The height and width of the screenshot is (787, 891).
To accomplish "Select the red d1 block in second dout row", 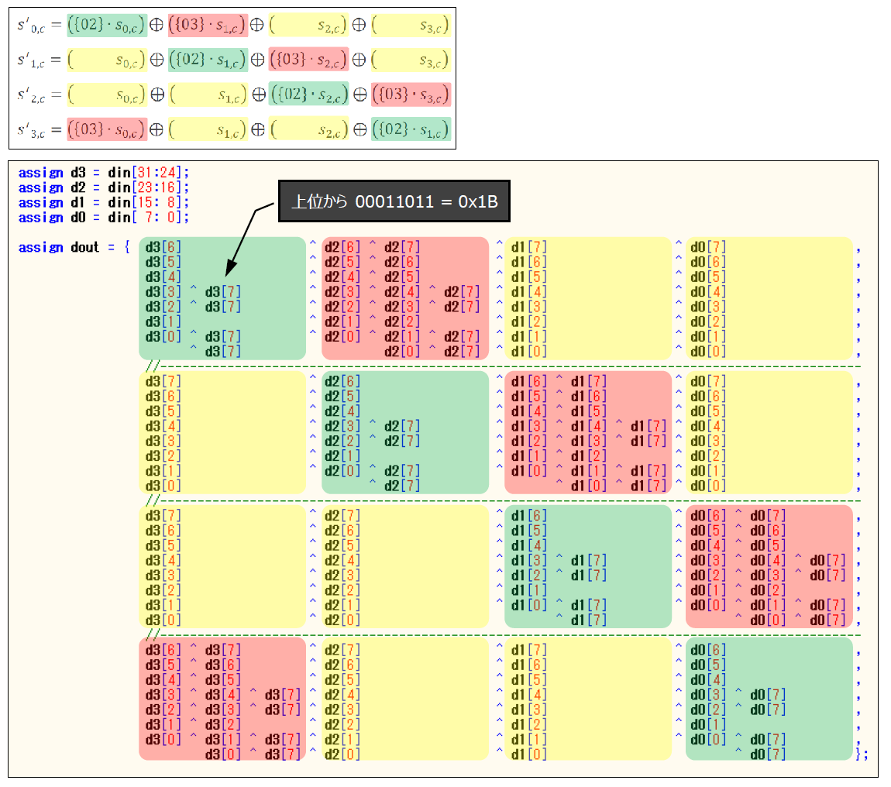I will point(587,432).
